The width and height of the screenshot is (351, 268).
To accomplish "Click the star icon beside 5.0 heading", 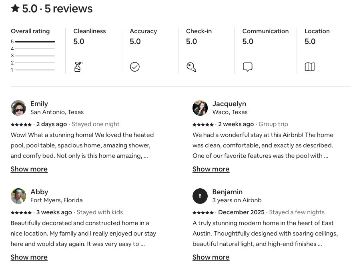I will (x=15, y=8).
